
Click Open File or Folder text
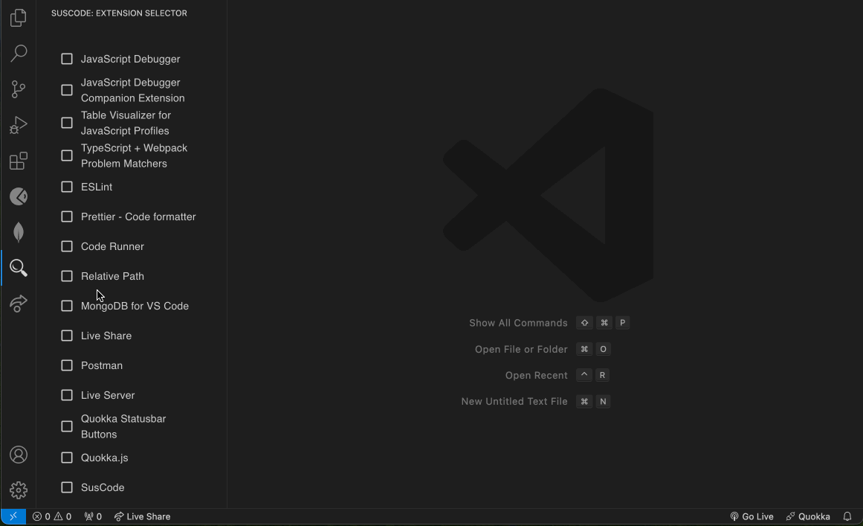521,349
